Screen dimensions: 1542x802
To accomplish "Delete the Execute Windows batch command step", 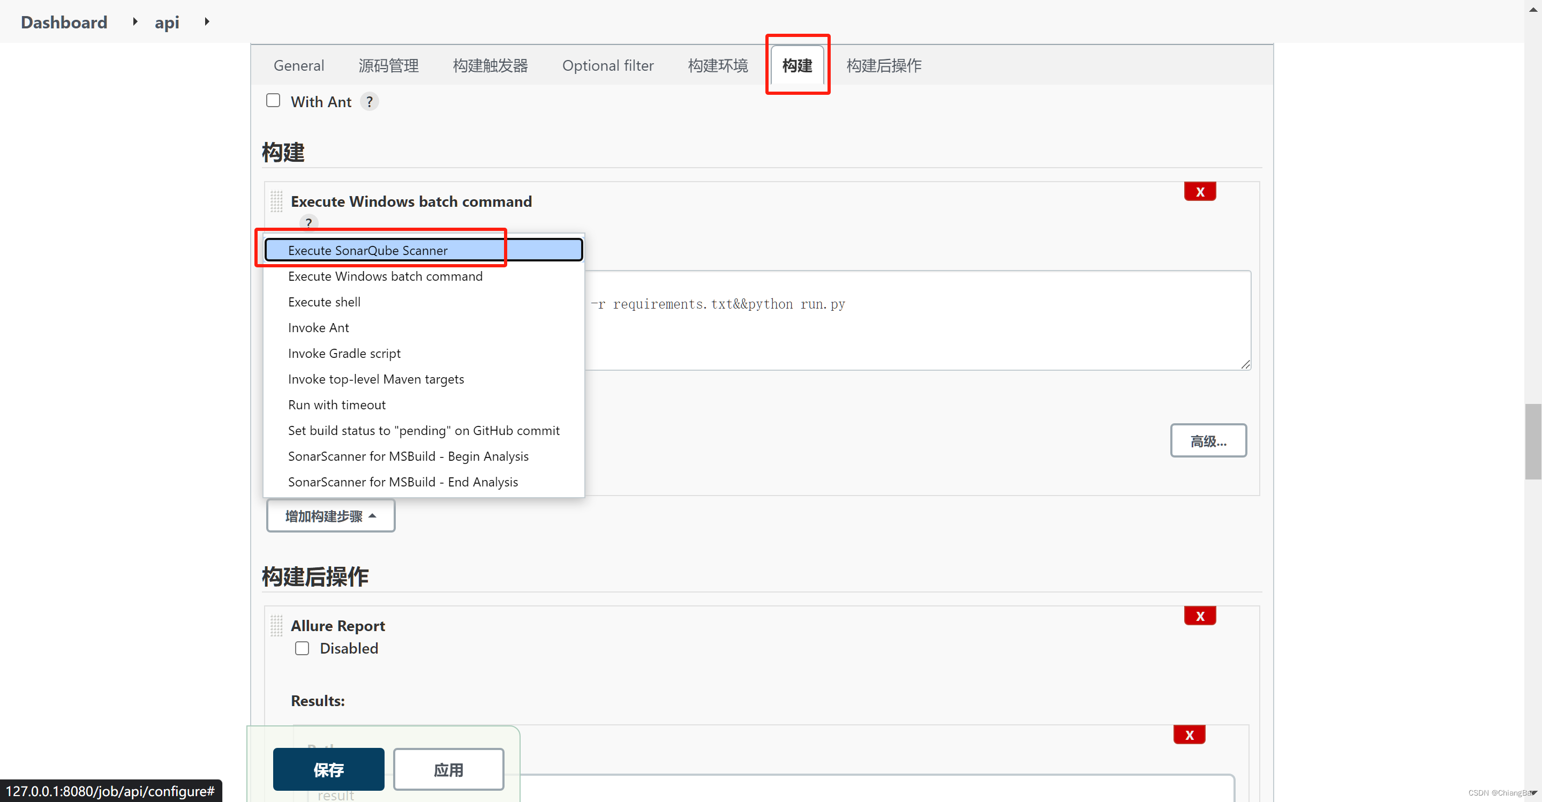I will point(1200,192).
